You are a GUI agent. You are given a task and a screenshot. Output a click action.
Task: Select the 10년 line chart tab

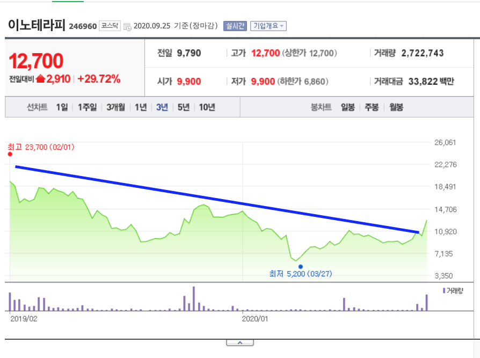(x=207, y=107)
